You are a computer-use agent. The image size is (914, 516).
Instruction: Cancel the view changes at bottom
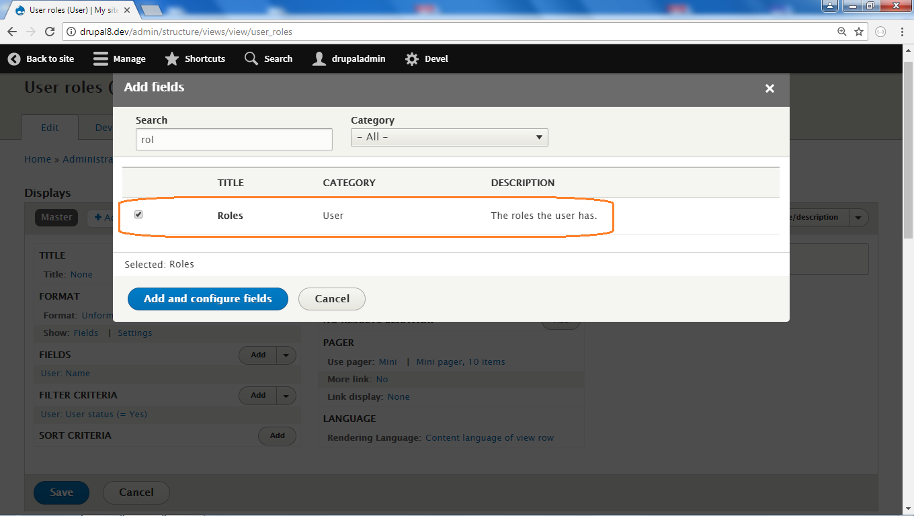136,492
